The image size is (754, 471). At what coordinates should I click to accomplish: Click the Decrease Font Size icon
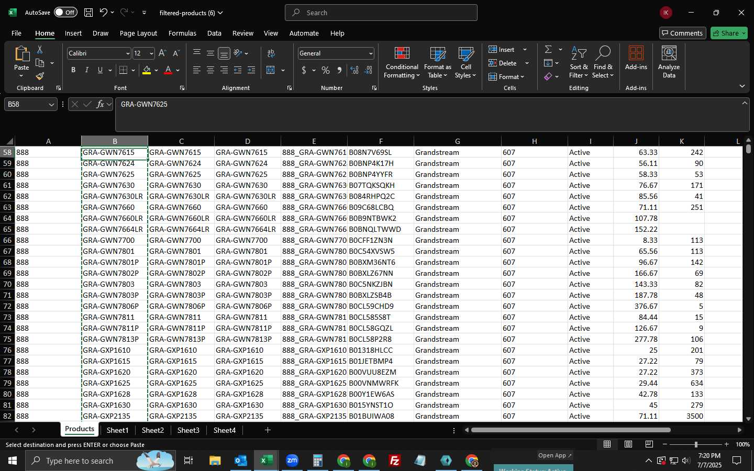pyautogui.click(x=176, y=53)
